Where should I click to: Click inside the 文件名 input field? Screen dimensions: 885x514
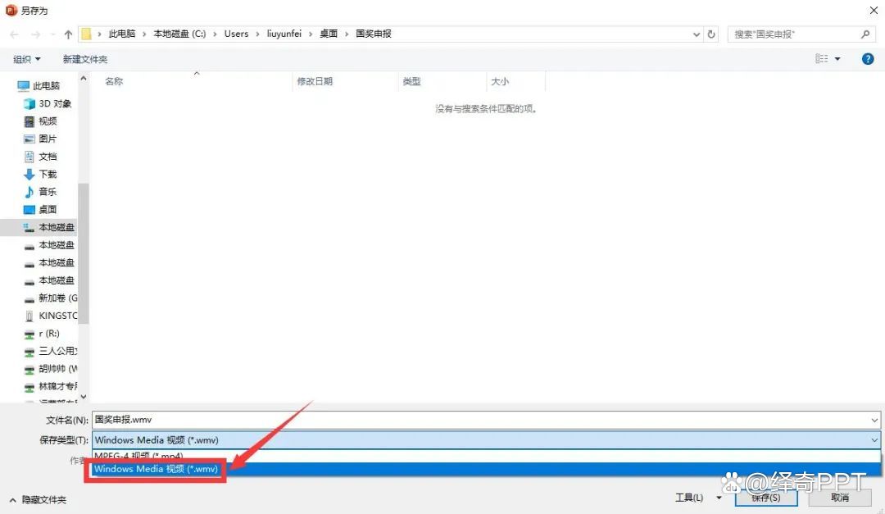click(x=328, y=420)
